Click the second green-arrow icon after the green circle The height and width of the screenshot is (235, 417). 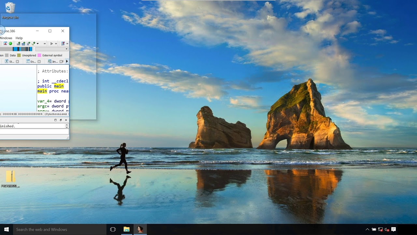point(23,43)
